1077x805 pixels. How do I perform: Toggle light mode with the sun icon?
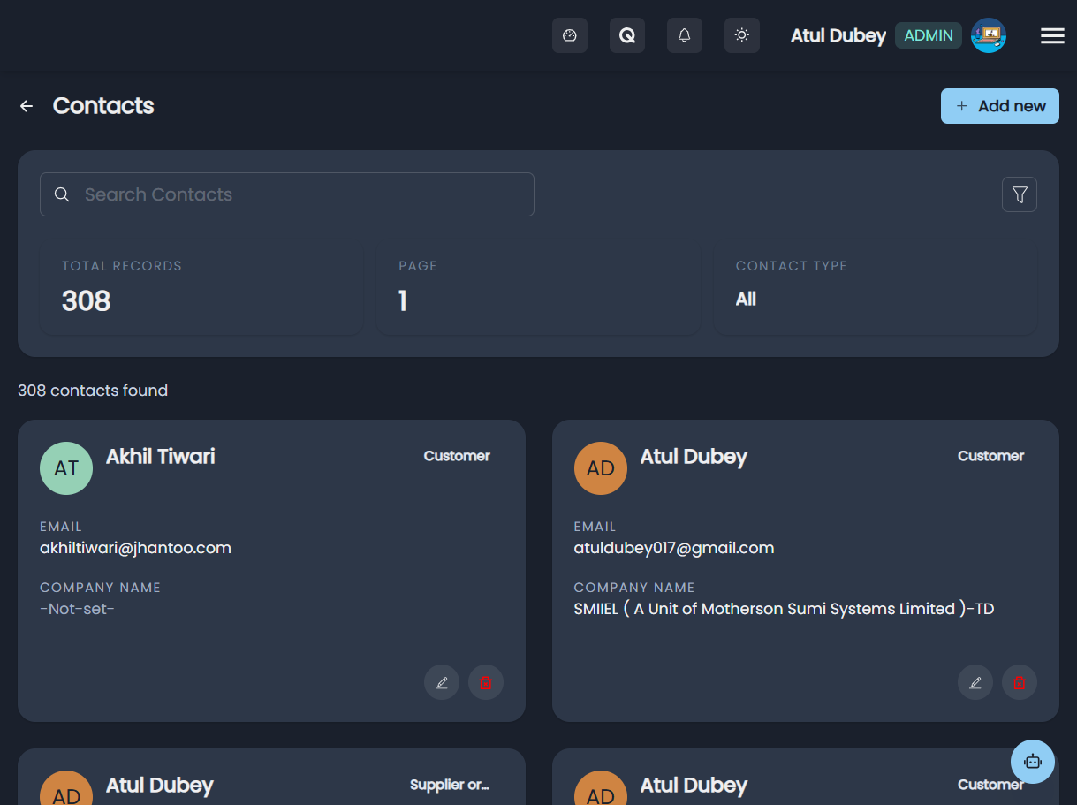click(x=742, y=35)
